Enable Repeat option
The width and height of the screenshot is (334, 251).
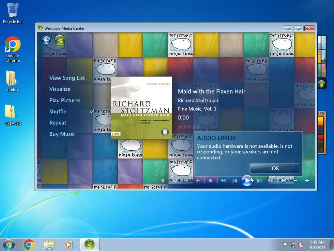click(58, 123)
